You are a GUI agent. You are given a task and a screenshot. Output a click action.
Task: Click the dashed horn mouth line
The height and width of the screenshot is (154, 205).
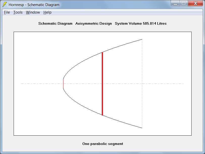pyautogui.click(x=142, y=84)
